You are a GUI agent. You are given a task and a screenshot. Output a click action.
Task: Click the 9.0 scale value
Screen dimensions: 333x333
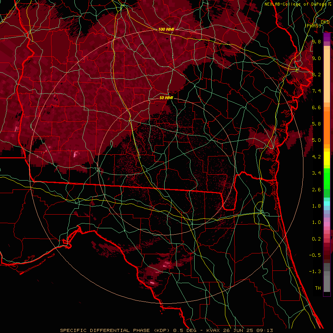(x=316, y=58)
